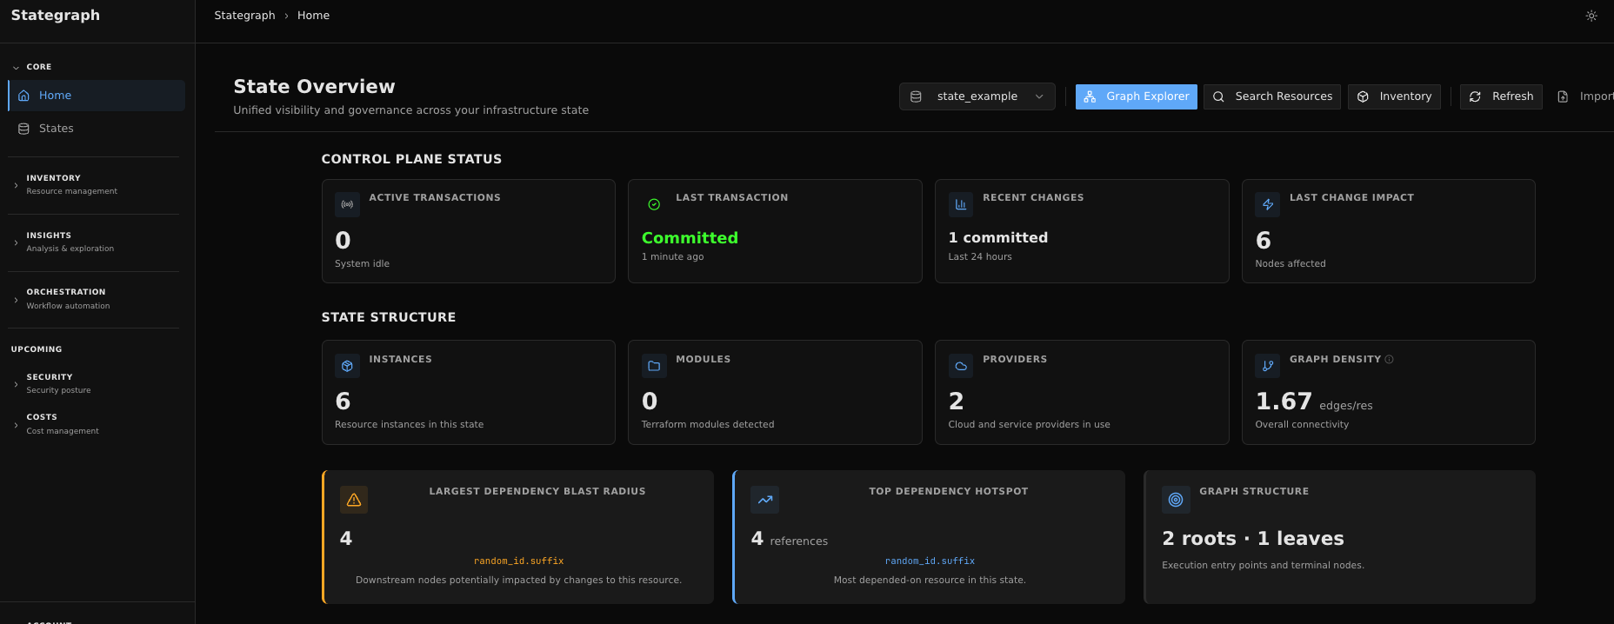The image size is (1614, 624).
Task: Click 'Resource instances in this state' text
Action: tap(410, 425)
